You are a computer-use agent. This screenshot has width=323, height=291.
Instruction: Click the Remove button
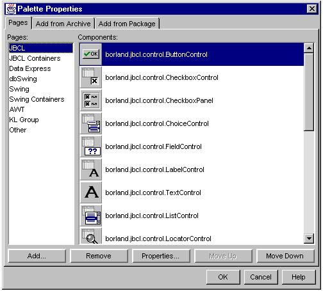[99, 256]
